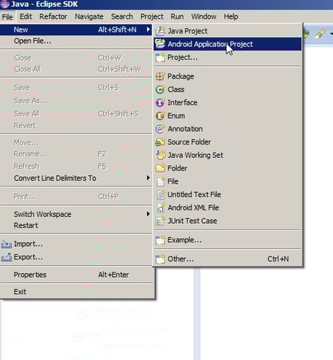Select Project... submenu entry

[x=227, y=57]
